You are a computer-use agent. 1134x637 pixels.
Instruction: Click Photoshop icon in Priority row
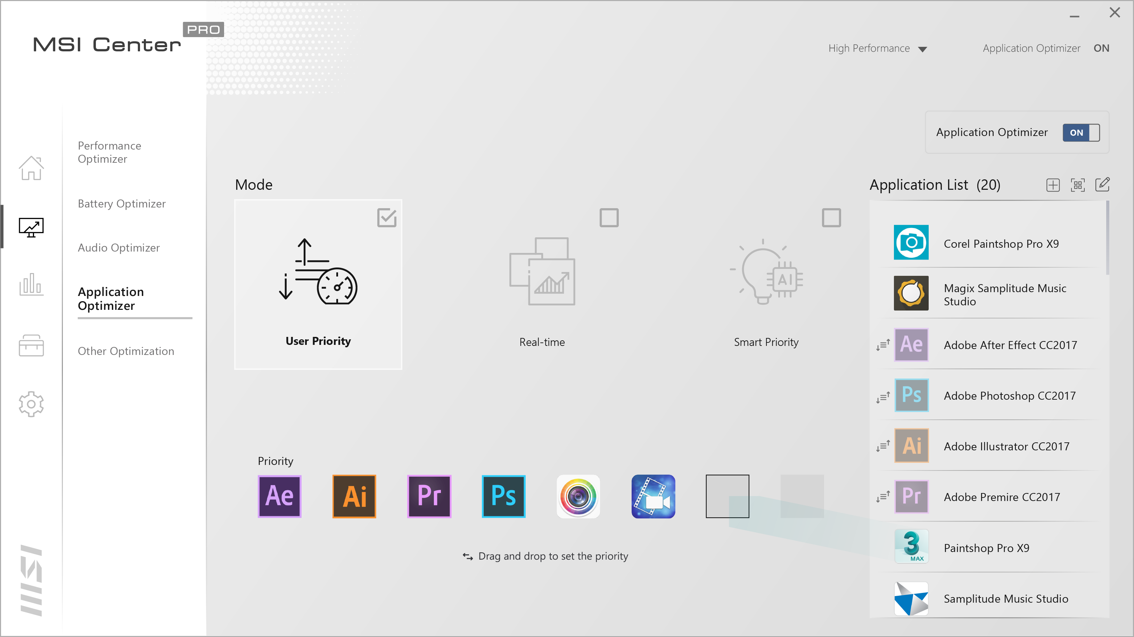[504, 496]
